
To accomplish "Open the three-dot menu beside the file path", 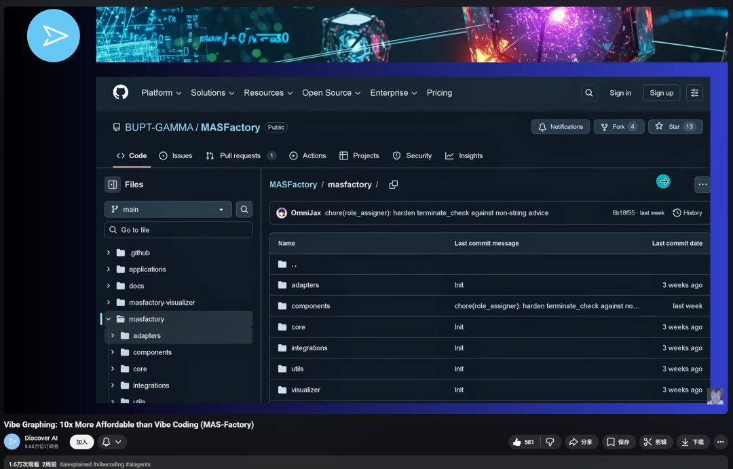I will [702, 184].
